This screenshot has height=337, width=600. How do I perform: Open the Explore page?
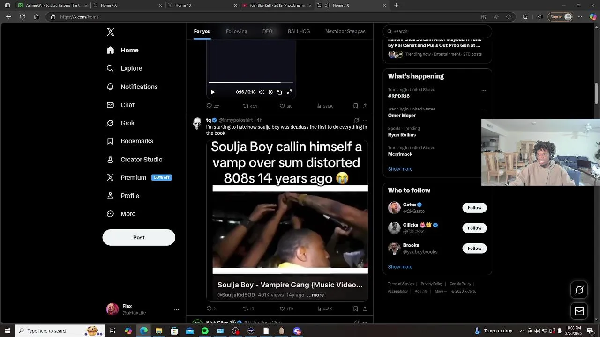pyautogui.click(x=125, y=68)
